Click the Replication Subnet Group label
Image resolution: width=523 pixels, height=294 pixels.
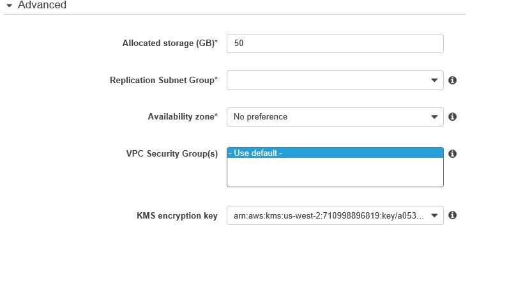tap(163, 81)
